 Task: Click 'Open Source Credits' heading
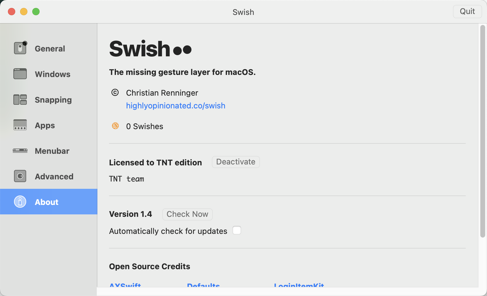click(149, 266)
